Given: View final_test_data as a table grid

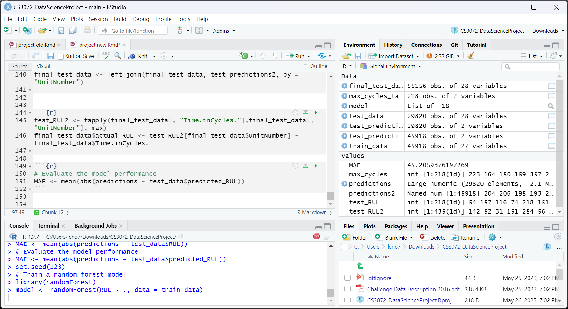Looking at the screenshot, I should (551, 86).
